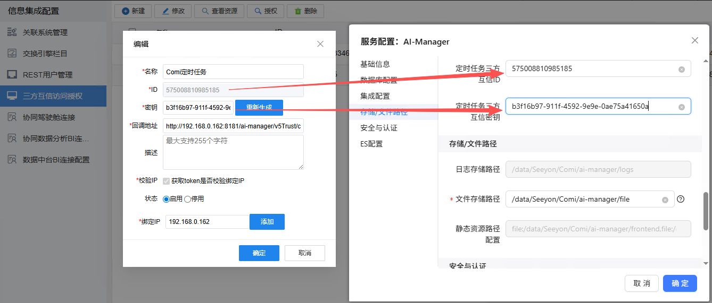Select the 启用 radio button
The width and height of the screenshot is (712, 303).
[166, 199]
